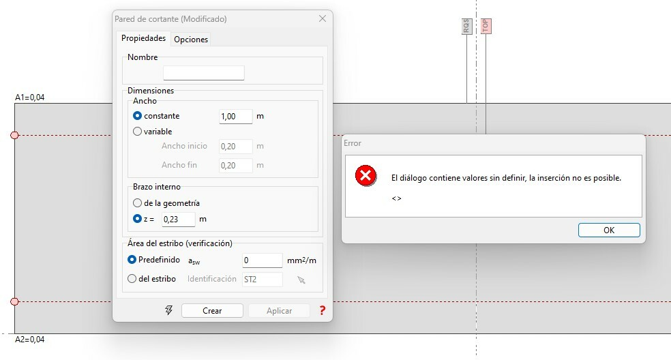Click the upper red circle handle on left edge
Screen dimensions: 671x360
coord(14,136)
